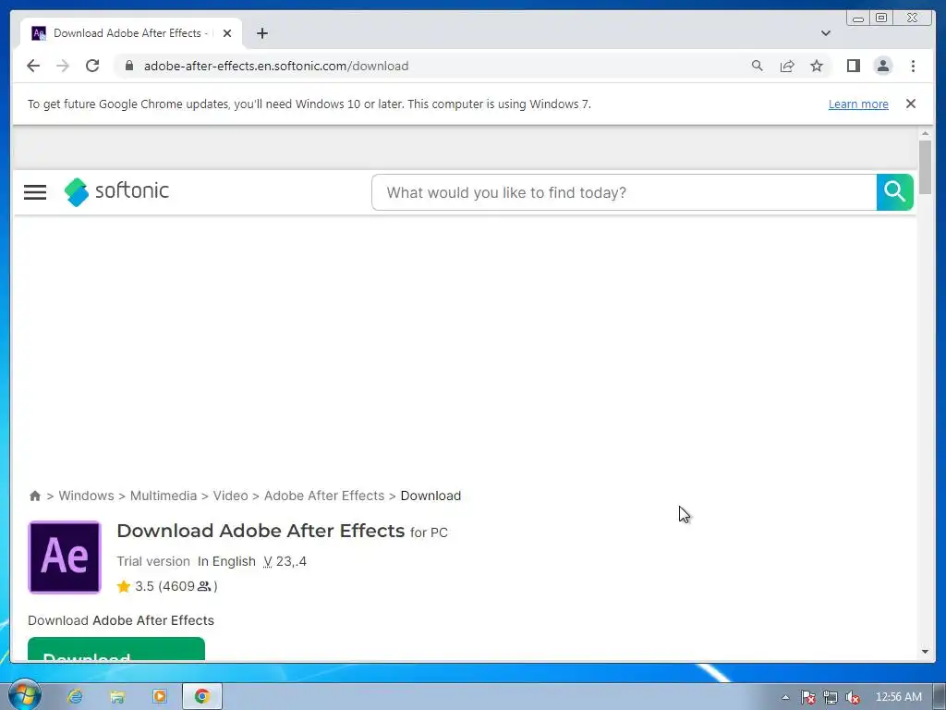This screenshot has height=710, width=946.
Task: Click the version V 23,.4 label
Action: pyautogui.click(x=285, y=561)
